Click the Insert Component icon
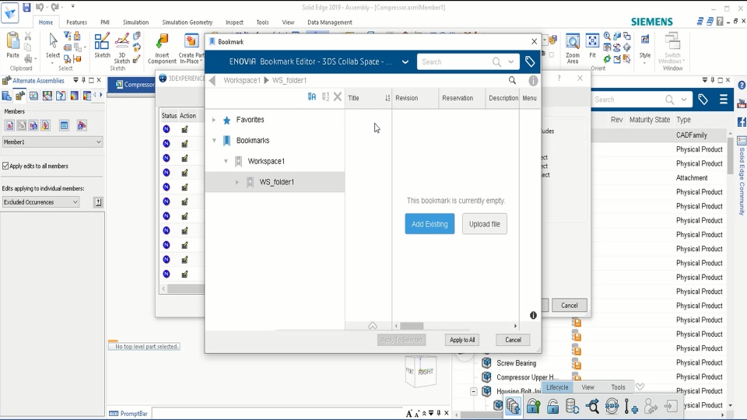The width and height of the screenshot is (747, 420). (x=162, y=41)
